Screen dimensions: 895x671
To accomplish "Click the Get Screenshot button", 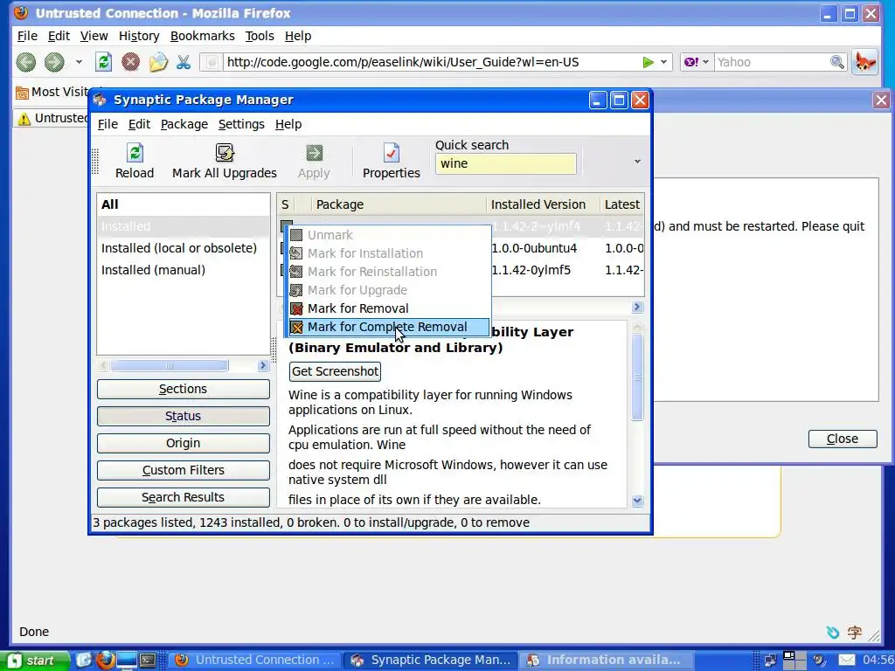I will [x=335, y=371].
